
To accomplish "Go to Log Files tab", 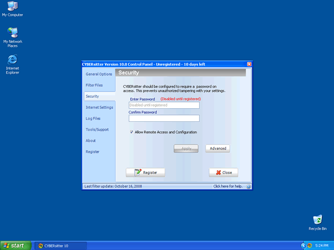I will pos(93,119).
